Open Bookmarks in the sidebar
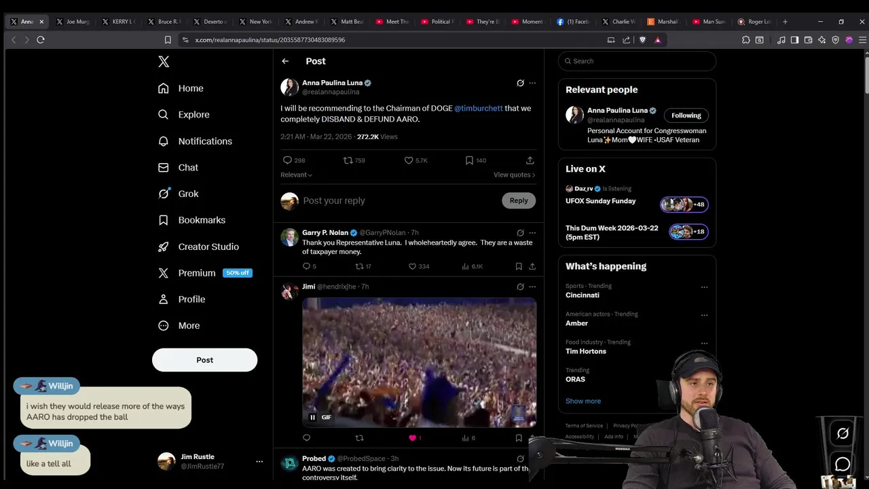Viewport: 869px width, 489px height. click(x=191, y=220)
